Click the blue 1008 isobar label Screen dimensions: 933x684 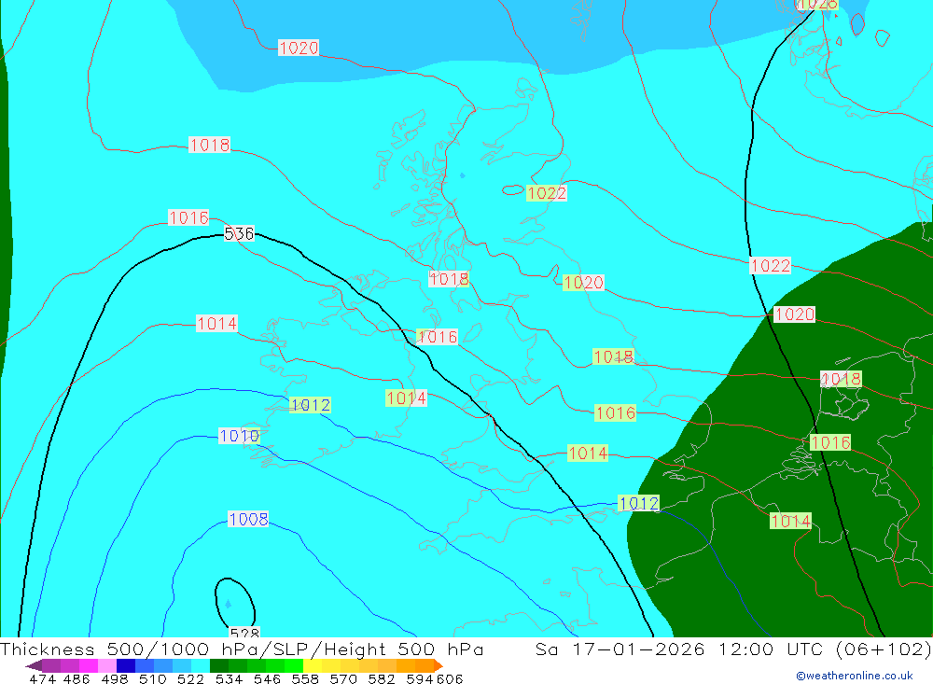click(248, 520)
